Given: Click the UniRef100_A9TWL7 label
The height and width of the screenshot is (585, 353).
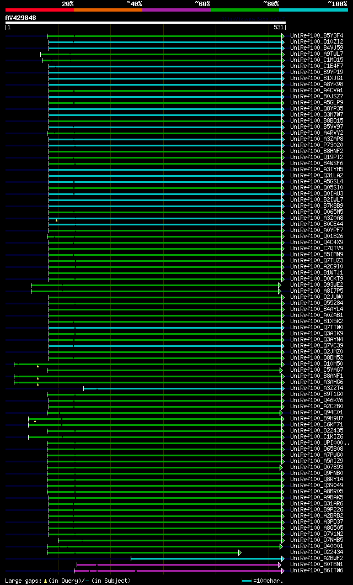Looking at the screenshot, I should click(x=317, y=54).
